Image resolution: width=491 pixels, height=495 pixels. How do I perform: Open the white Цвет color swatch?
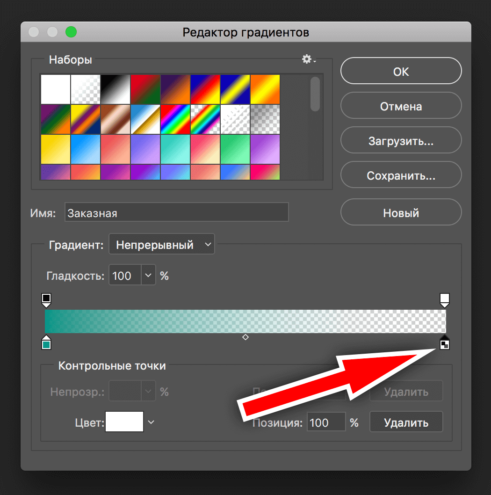click(x=124, y=422)
